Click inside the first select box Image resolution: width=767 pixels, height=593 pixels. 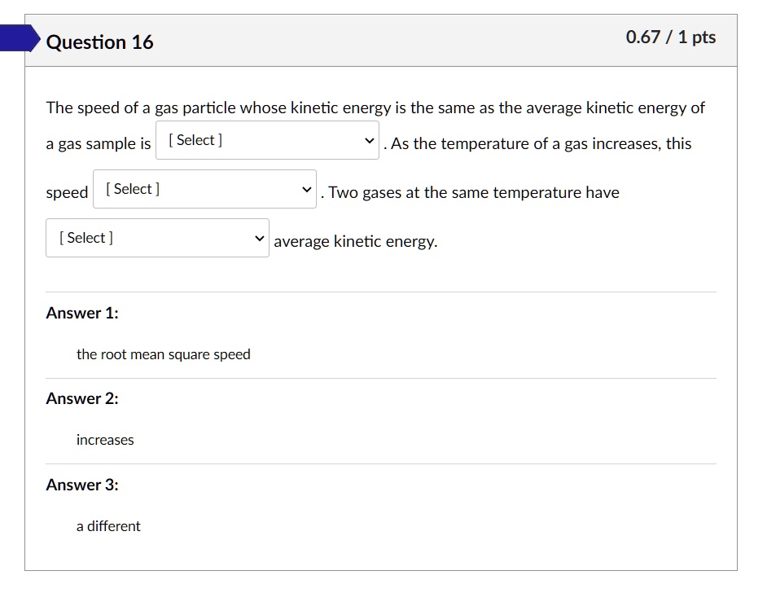(x=228, y=140)
